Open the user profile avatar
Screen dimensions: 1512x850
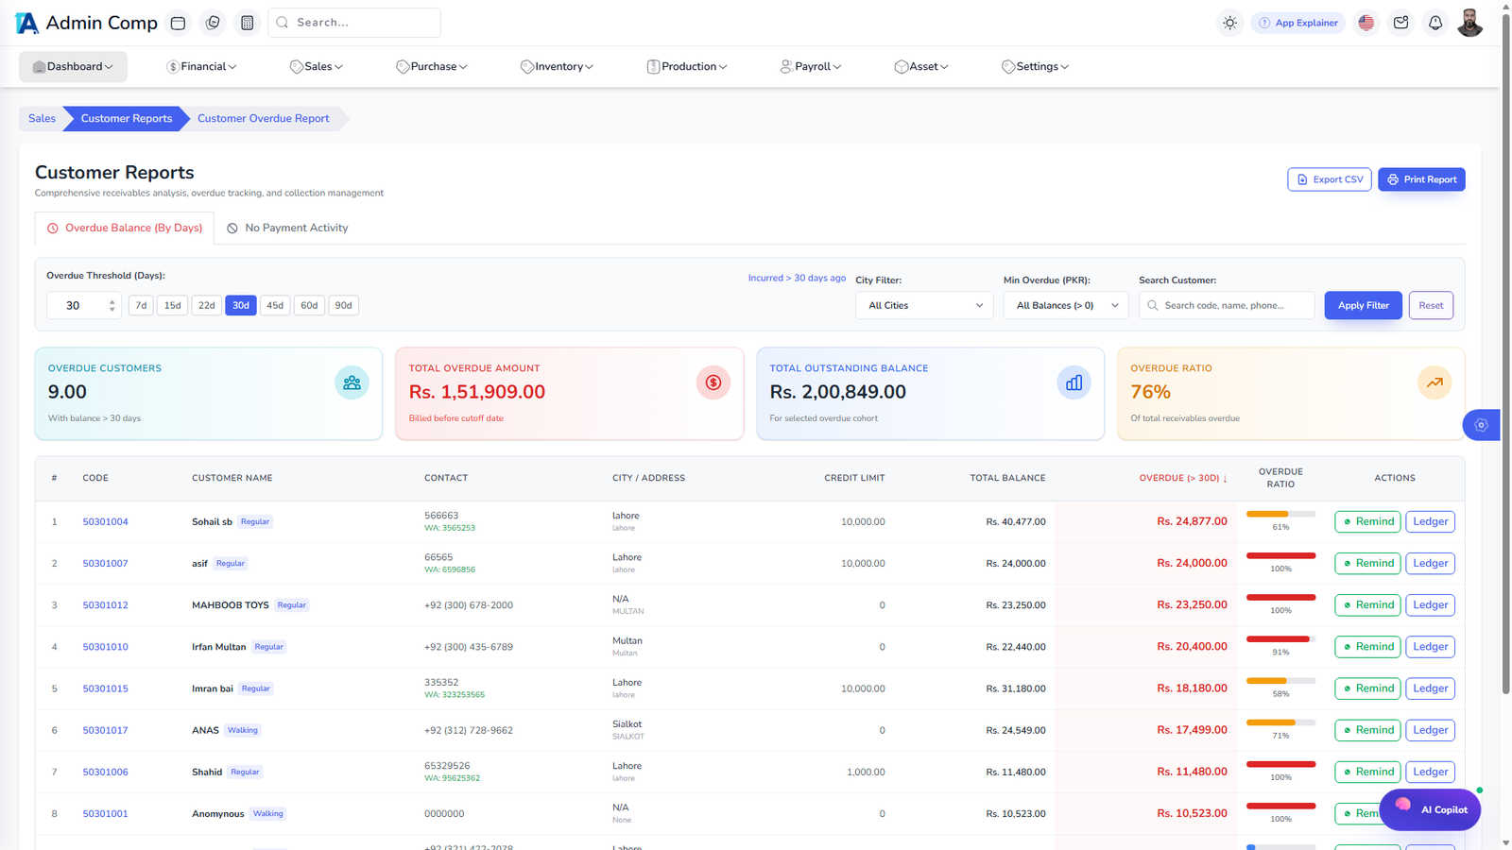[1469, 23]
